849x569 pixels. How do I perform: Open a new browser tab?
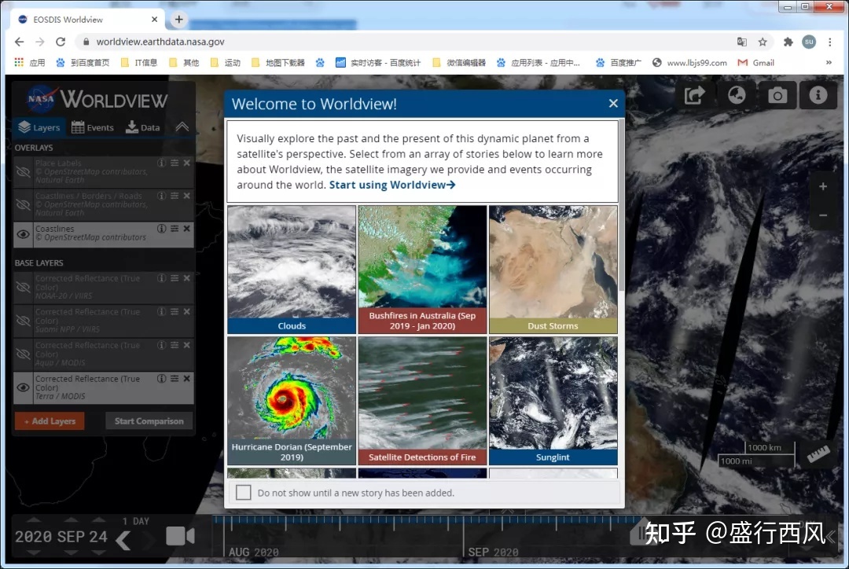[x=178, y=20]
